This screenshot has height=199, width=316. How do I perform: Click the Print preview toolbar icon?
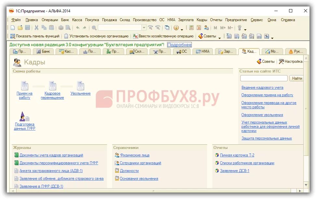(x=68, y=28)
